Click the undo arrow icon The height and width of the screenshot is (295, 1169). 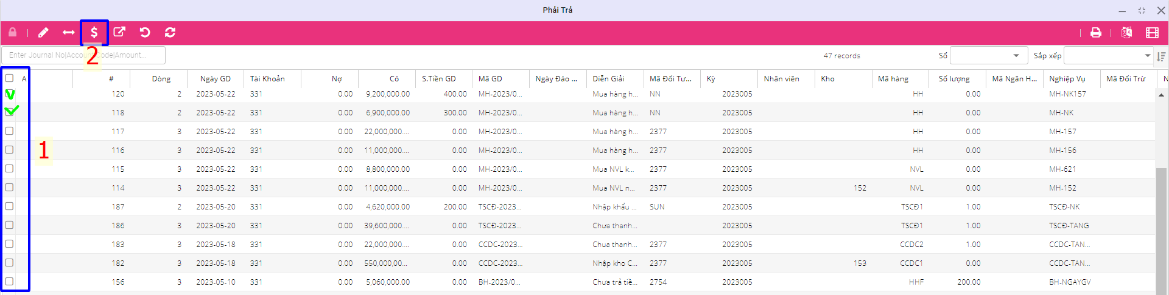point(145,33)
